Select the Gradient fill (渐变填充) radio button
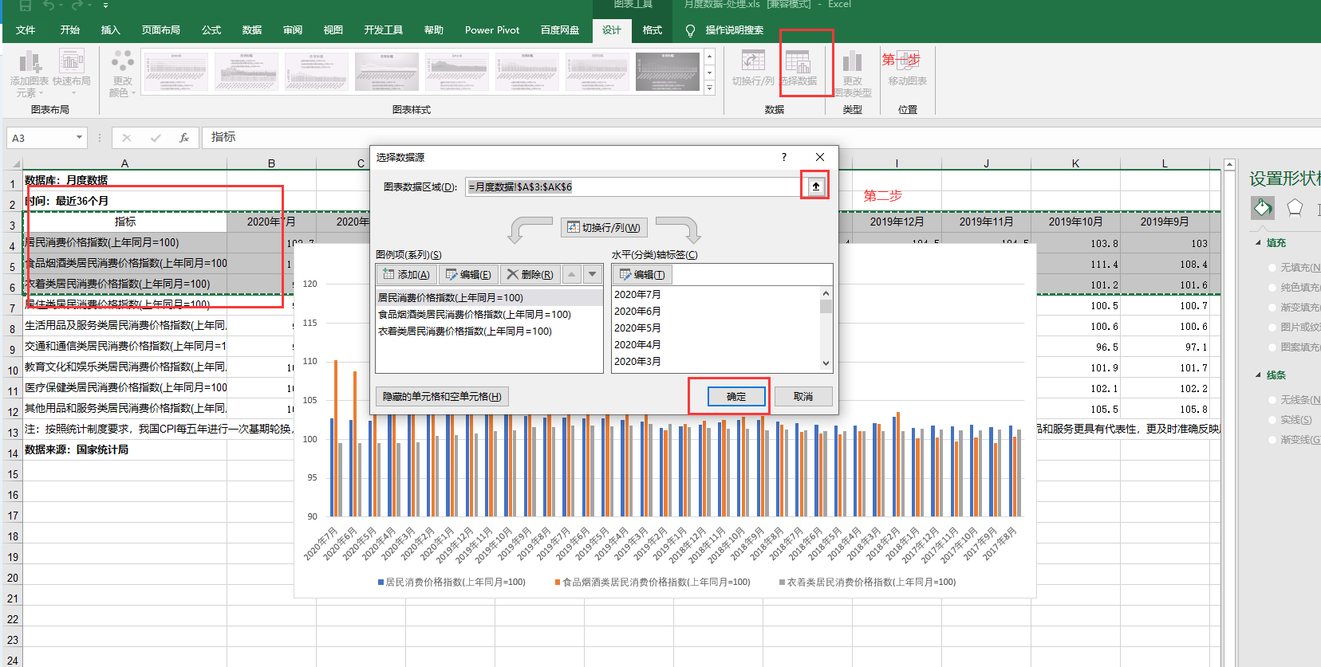This screenshot has width=1321, height=667. point(1273,308)
